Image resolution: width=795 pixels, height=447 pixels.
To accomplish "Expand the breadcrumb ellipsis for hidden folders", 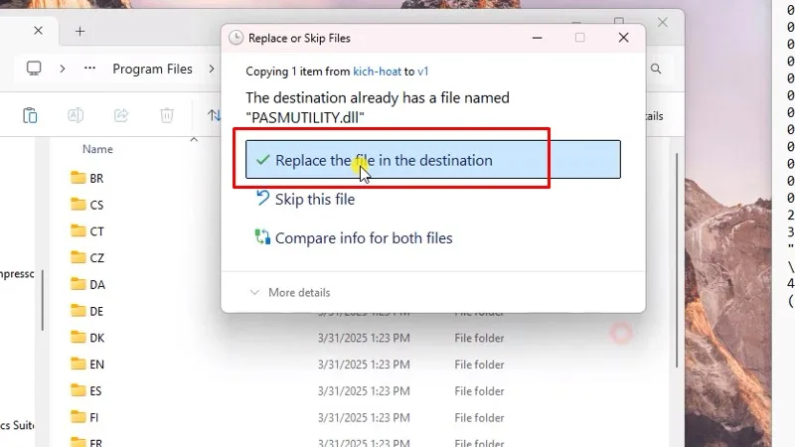I will tap(89, 69).
